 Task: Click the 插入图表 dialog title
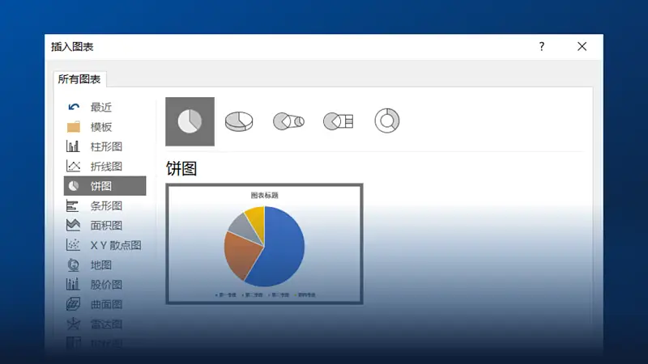pos(72,47)
